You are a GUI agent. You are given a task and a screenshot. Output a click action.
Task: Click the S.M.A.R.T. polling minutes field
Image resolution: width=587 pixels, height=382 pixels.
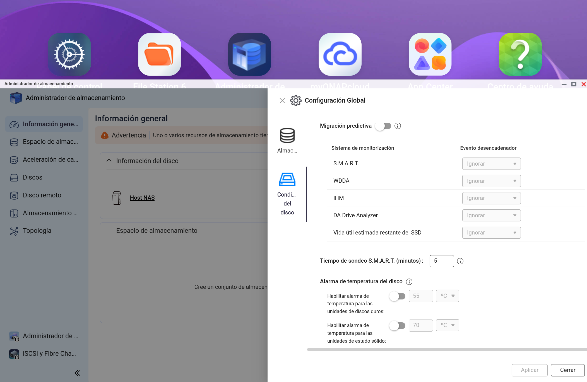point(441,261)
